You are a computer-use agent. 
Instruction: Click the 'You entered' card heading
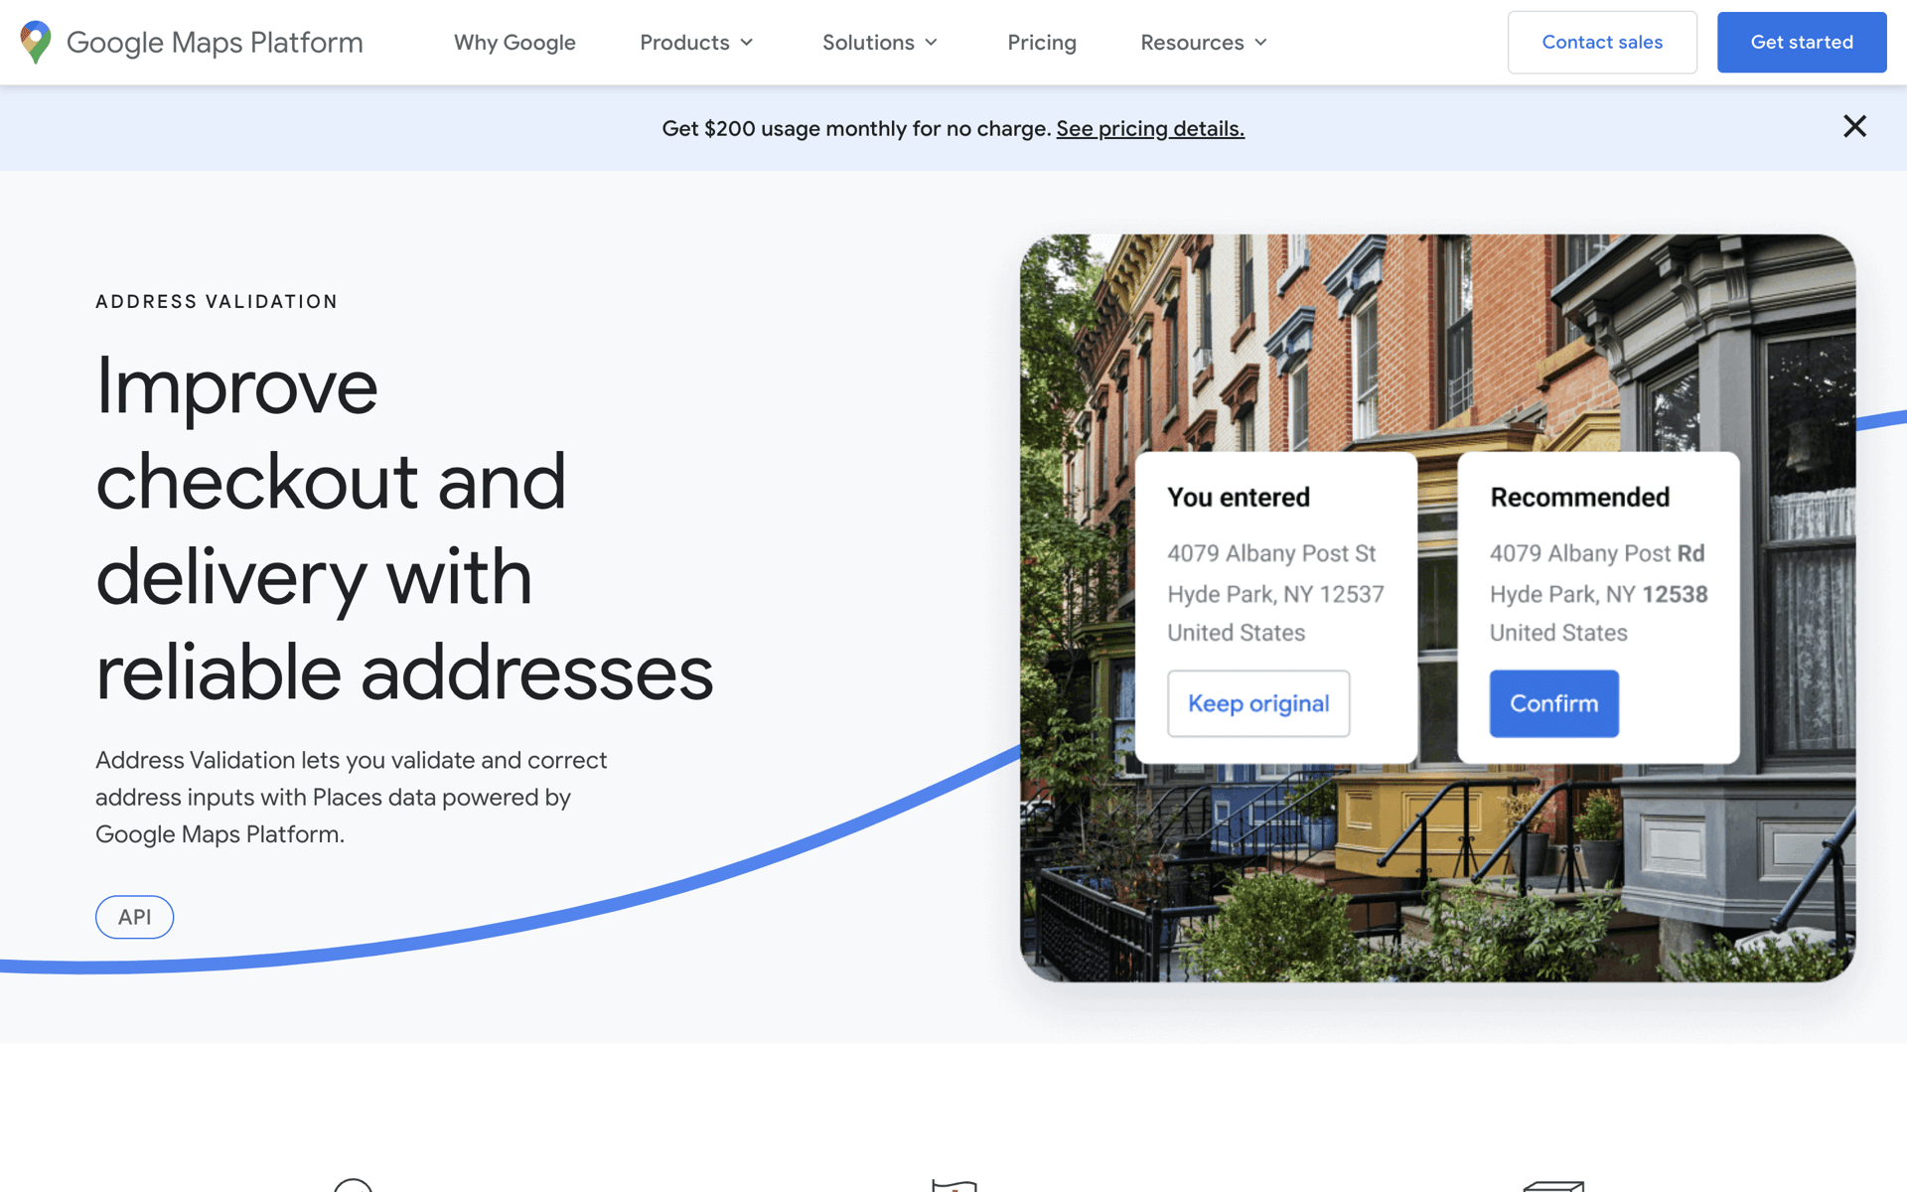pyautogui.click(x=1239, y=497)
